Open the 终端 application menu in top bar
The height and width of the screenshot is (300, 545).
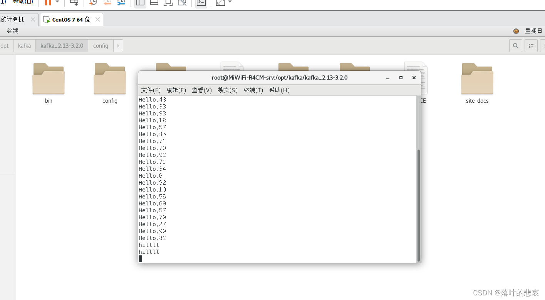pyautogui.click(x=13, y=31)
